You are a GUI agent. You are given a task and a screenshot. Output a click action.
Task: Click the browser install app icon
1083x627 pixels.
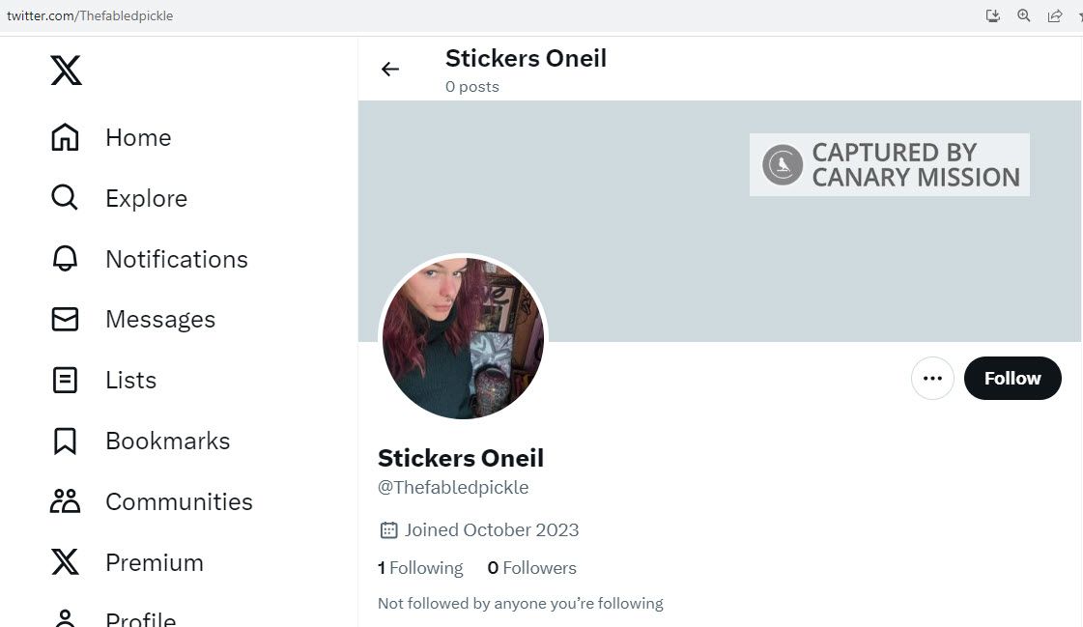coord(992,15)
